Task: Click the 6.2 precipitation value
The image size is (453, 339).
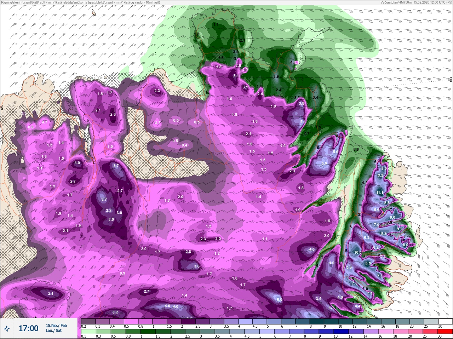Action: (376, 247)
